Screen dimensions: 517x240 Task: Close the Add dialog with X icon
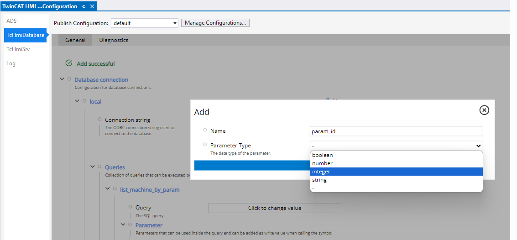(484, 110)
